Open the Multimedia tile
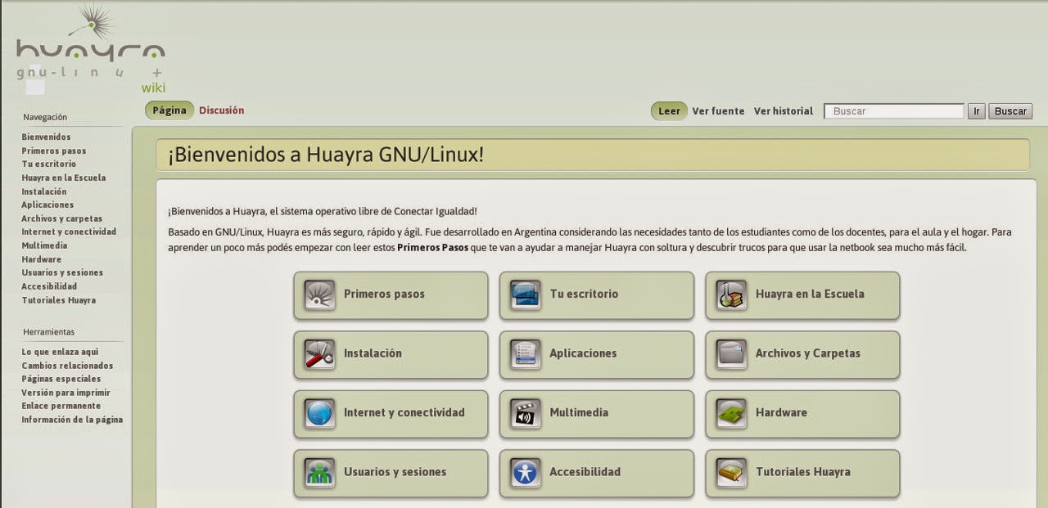The height and width of the screenshot is (508, 1048). pos(597,413)
